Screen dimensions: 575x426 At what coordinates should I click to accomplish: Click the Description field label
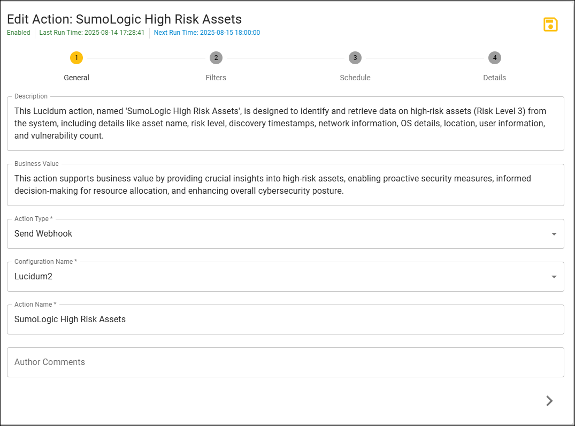coord(31,96)
